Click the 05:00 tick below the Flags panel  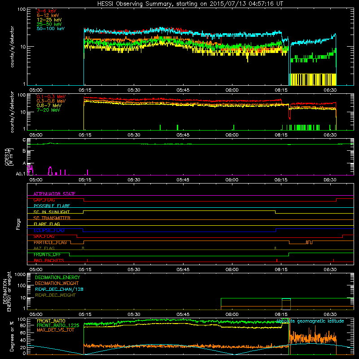coord(36,270)
